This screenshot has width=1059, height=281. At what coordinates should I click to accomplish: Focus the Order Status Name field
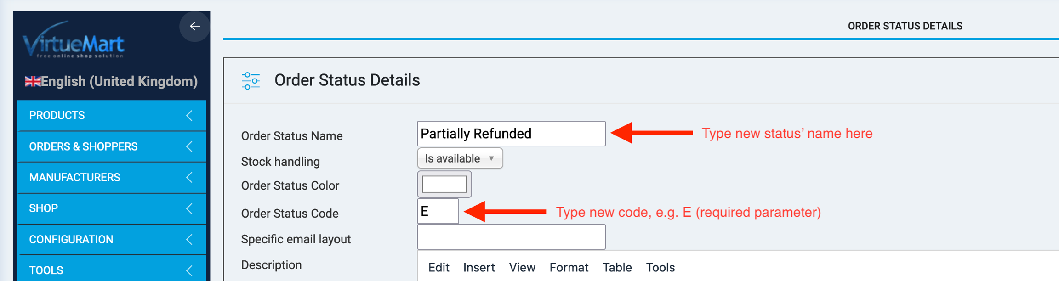(x=511, y=134)
